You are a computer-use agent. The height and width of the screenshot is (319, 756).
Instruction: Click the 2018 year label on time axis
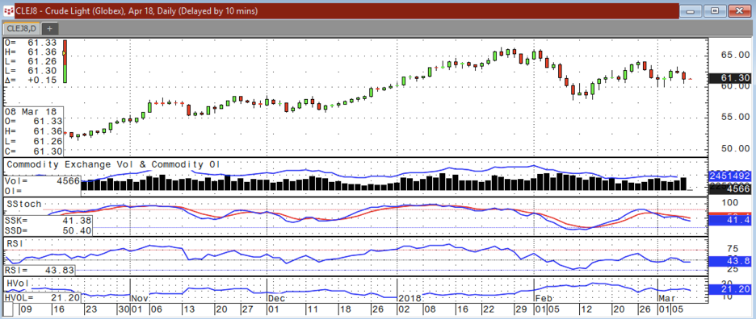409,298
